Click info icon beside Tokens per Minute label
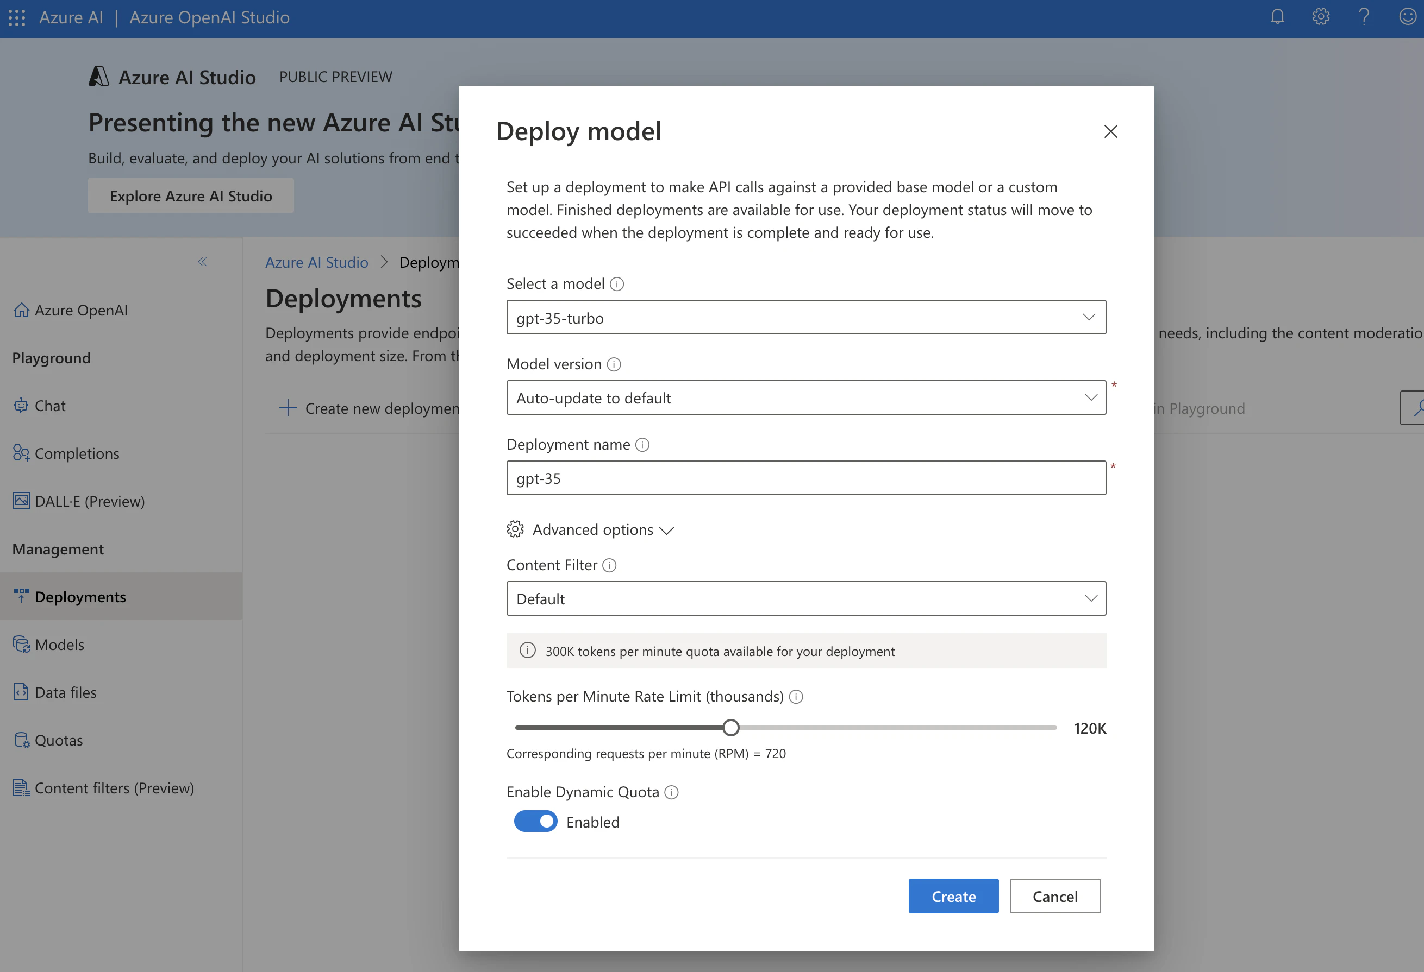The width and height of the screenshot is (1424, 972). click(796, 697)
